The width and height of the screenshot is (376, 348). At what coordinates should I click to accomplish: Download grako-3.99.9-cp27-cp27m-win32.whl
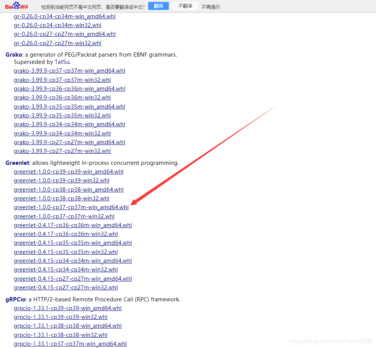pyautogui.click(x=62, y=151)
